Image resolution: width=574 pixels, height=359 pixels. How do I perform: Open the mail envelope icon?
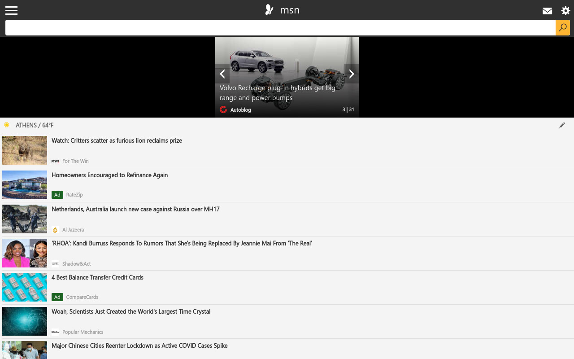(x=547, y=11)
